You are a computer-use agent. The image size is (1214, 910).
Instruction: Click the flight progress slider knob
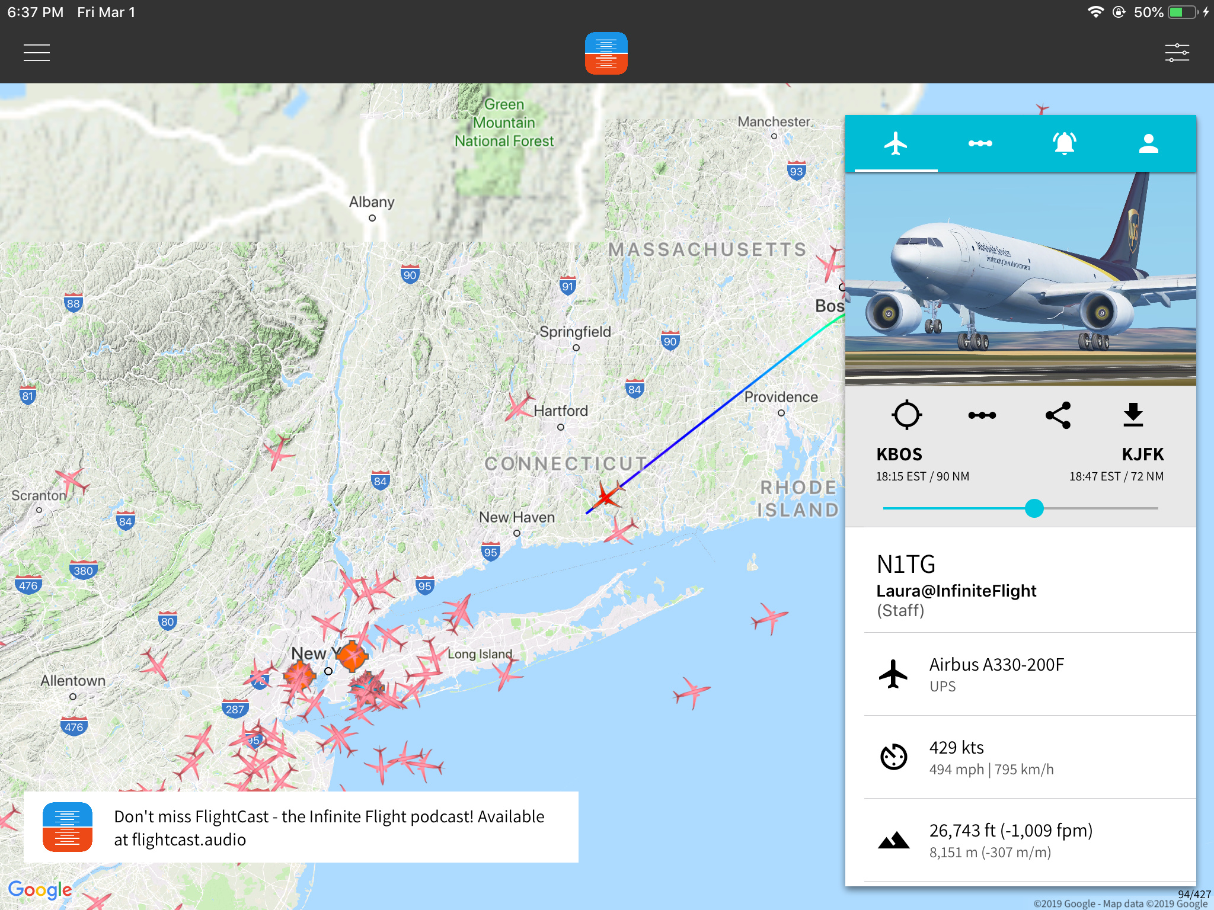click(x=1034, y=508)
